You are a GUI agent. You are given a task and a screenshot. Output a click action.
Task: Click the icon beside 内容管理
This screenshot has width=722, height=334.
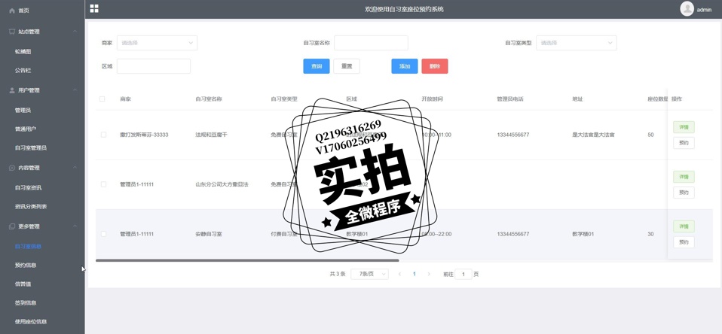point(12,168)
